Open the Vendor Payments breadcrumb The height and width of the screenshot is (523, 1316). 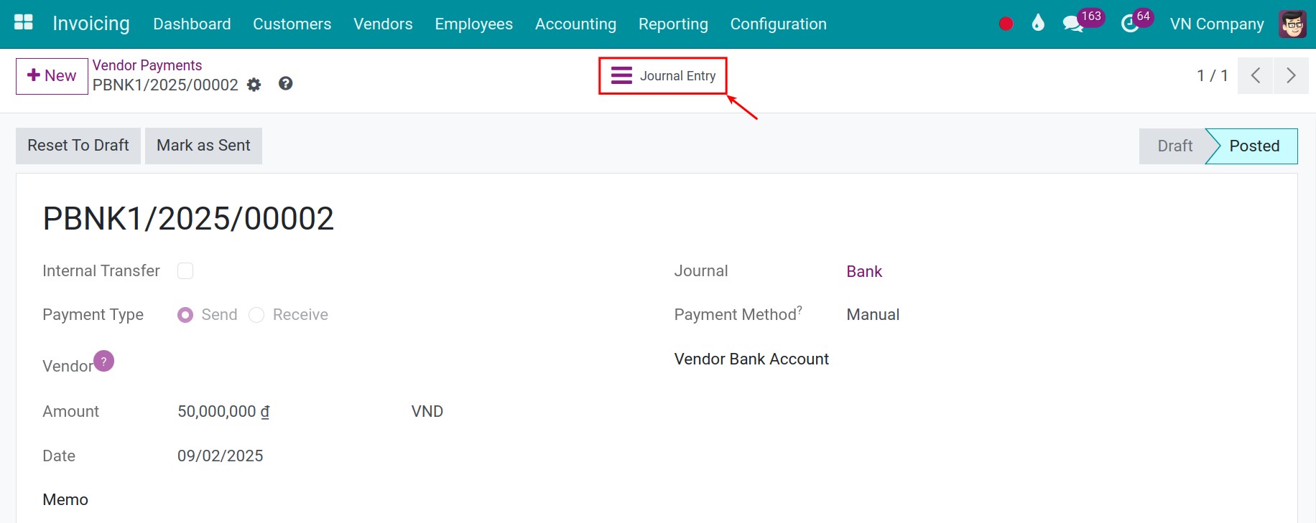tap(147, 65)
